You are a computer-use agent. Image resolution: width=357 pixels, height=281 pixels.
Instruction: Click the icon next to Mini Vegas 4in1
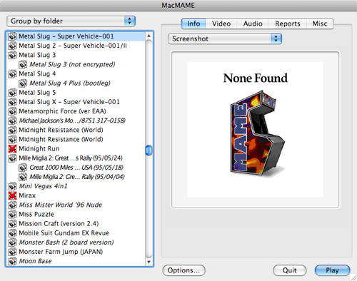(12, 186)
